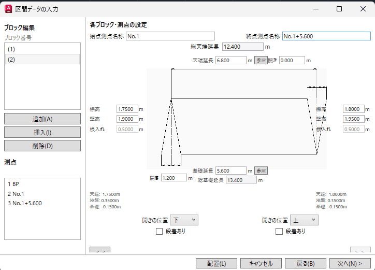The image size is (375, 270).
Task: Edit the top 開き 0.000 field
Action: tap(292, 60)
